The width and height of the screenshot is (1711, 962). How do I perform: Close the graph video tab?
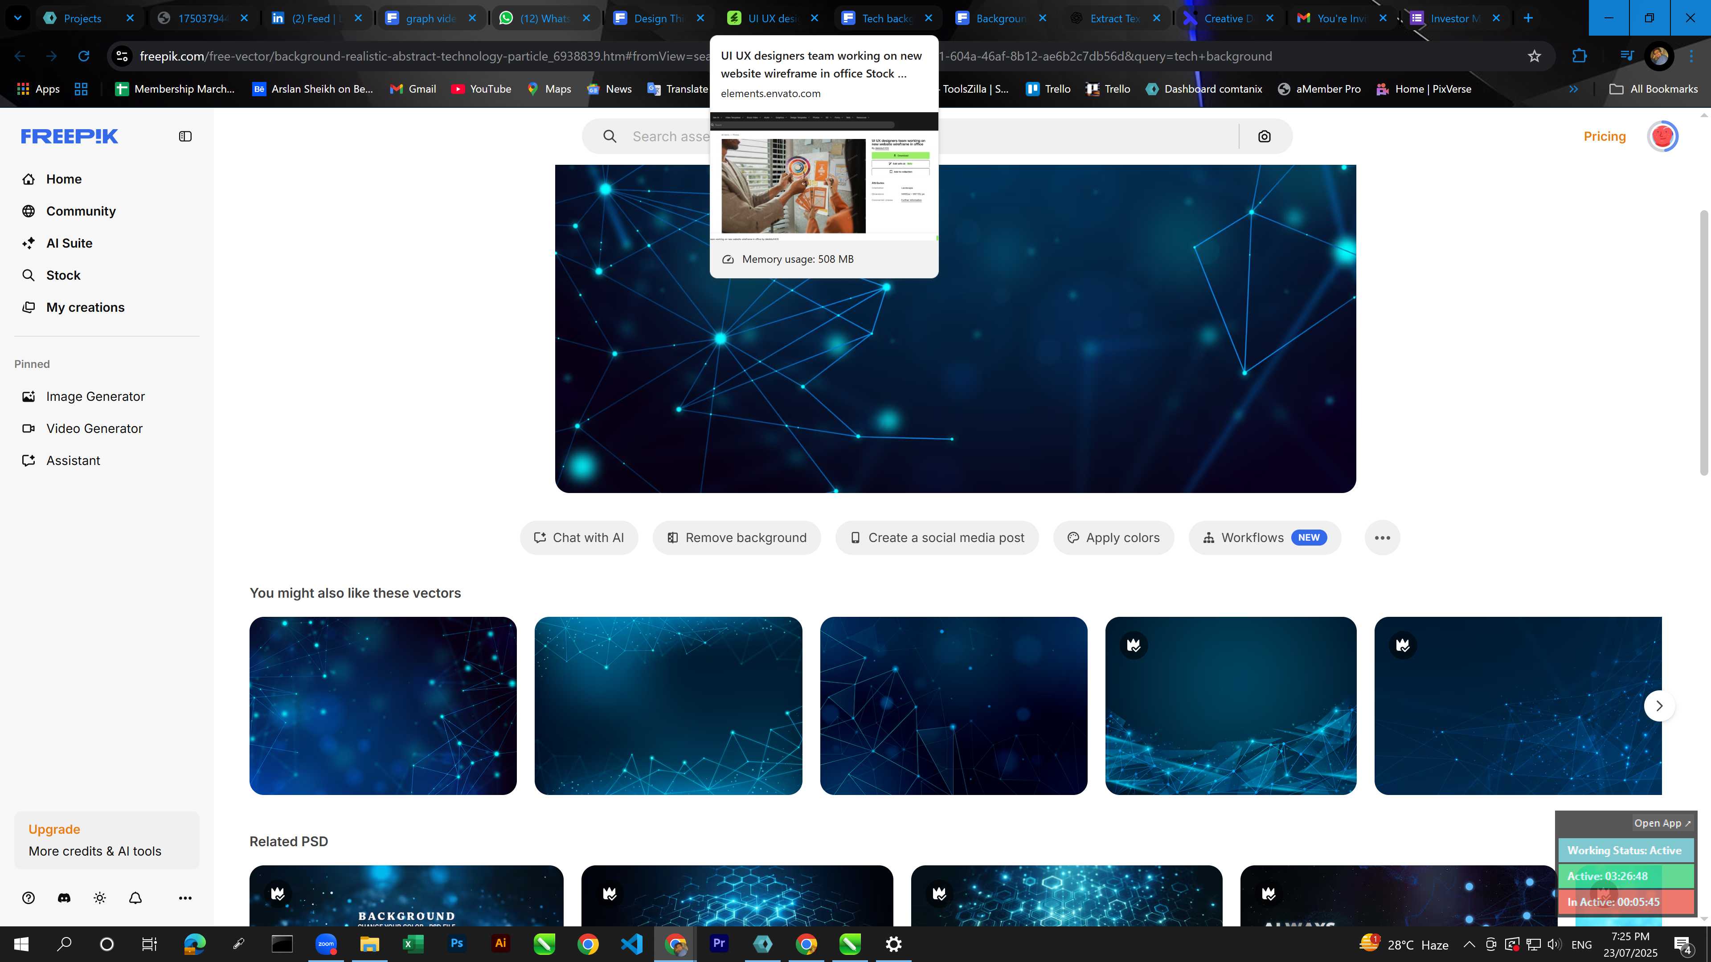[472, 18]
